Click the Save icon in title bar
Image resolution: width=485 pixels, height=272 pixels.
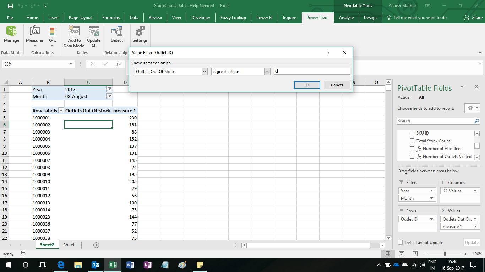tap(10, 6)
